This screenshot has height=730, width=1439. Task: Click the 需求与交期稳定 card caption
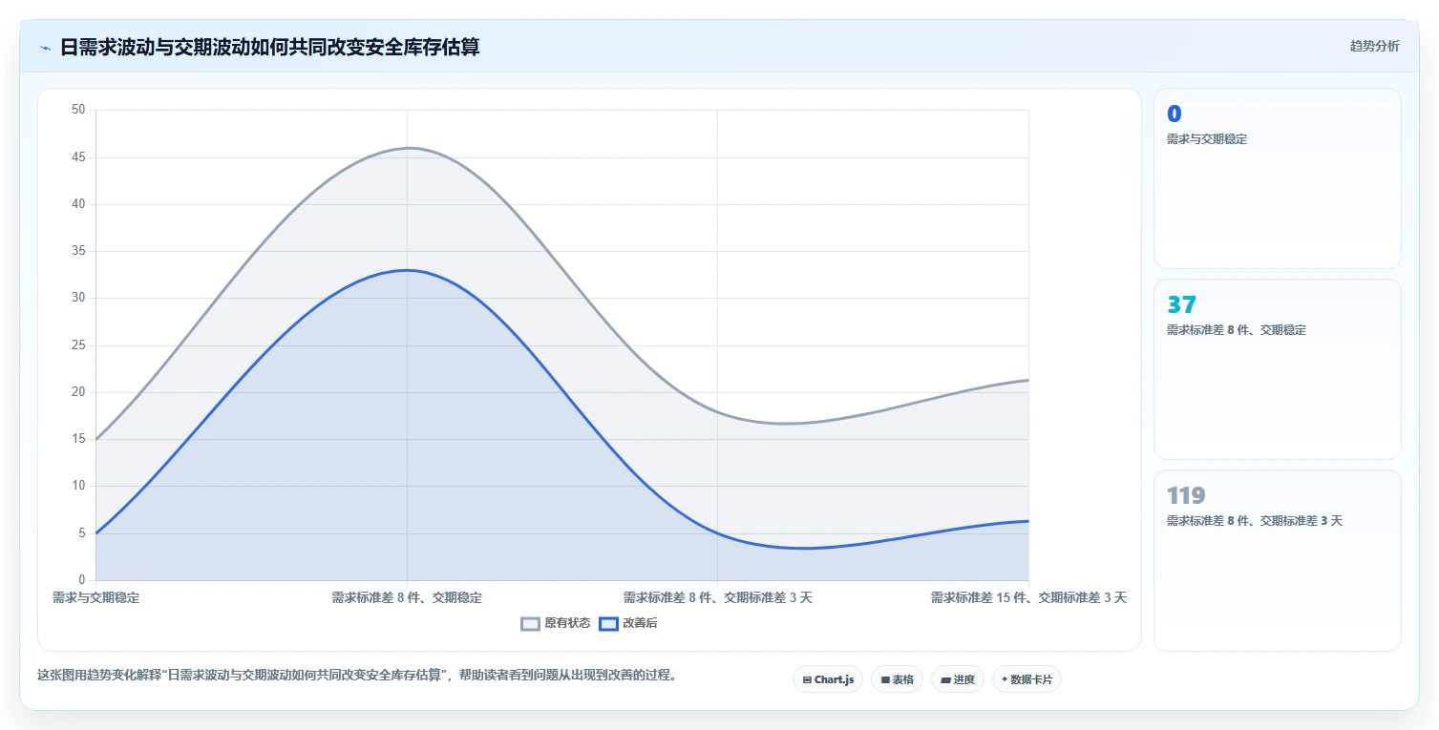[1207, 139]
